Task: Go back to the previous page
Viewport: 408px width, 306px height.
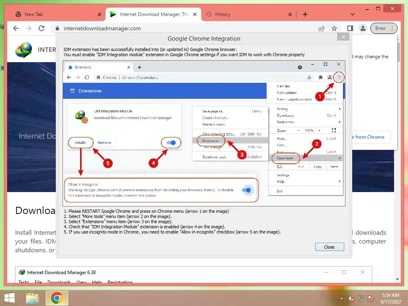Action: (x=16, y=28)
